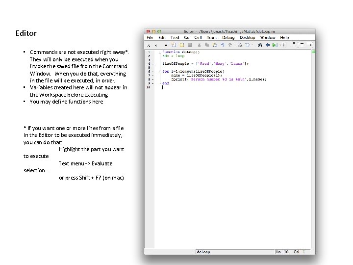Click the Print icon in toolbar
This screenshot has height=265, width=353.
[240, 45]
